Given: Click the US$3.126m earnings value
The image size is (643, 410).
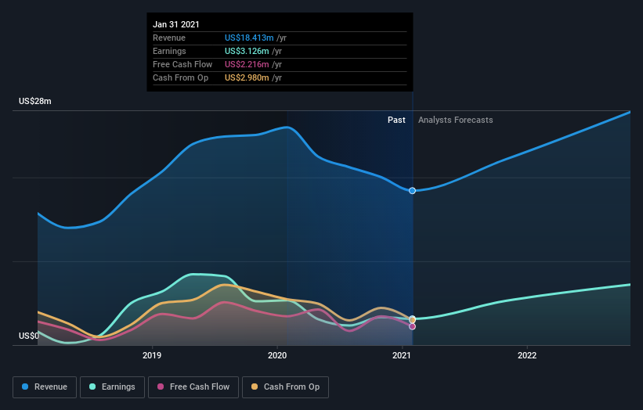Looking at the screenshot, I should [247, 51].
